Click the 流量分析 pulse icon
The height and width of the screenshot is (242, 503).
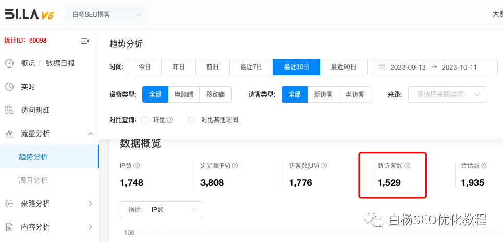point(9,133)
